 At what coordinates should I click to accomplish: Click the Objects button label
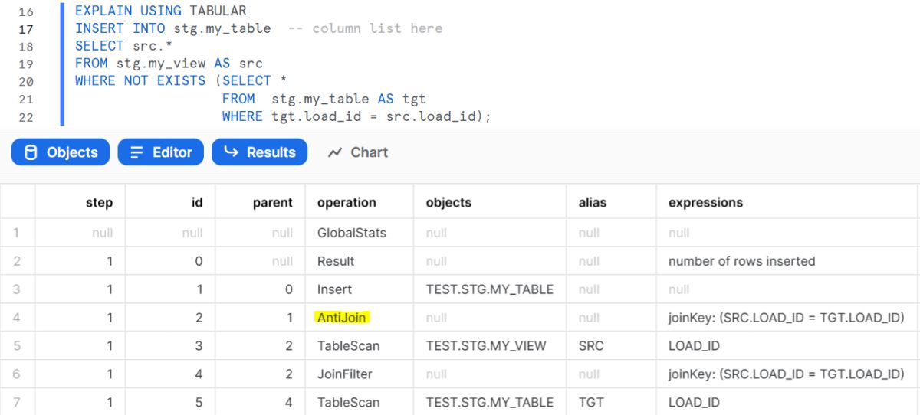pyautogui.click(x=72, y=152)
